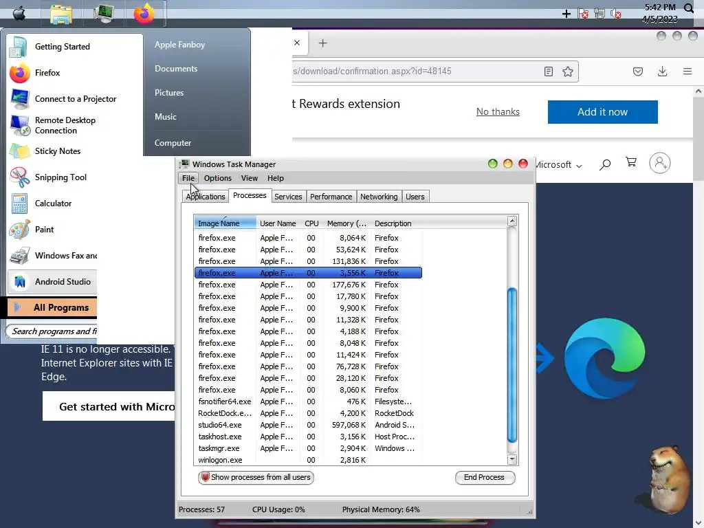Open Music in start menu

tap(165, 117)
